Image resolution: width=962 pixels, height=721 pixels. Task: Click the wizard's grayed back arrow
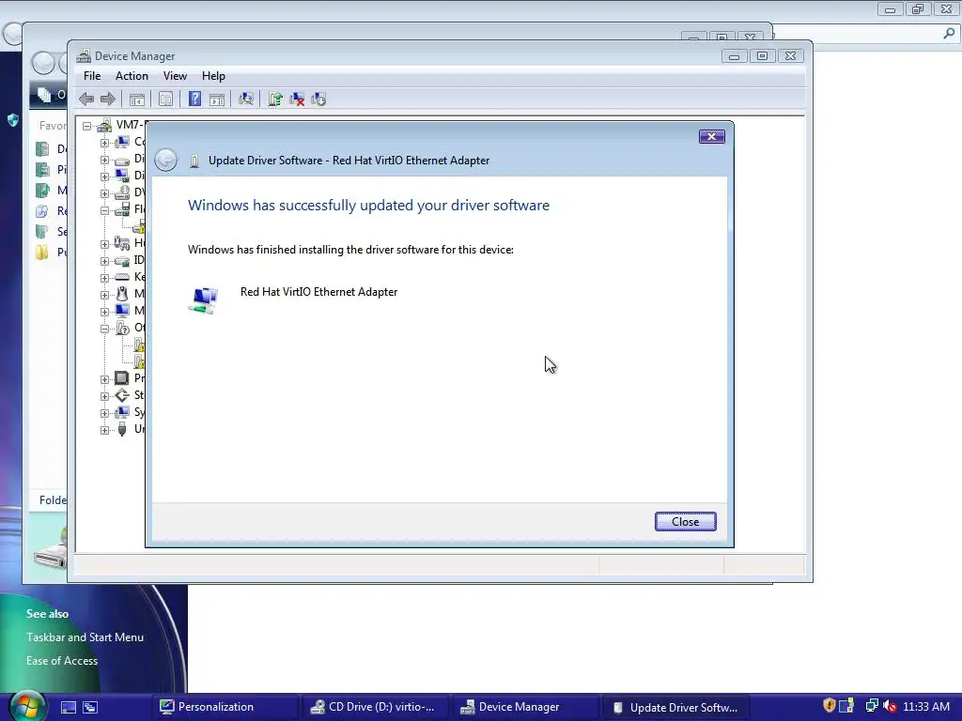pos(165,160)
